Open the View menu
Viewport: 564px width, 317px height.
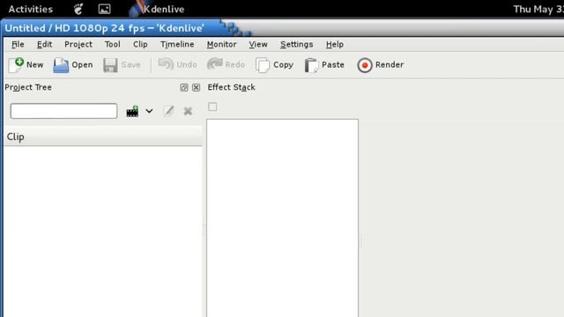click(x=258, y=44)
